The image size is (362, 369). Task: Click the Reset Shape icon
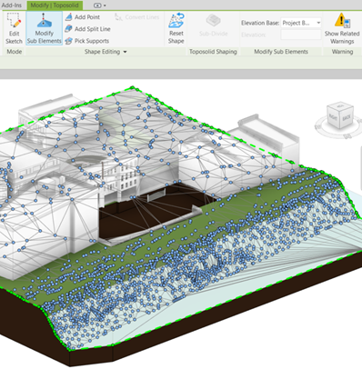click(x=176, y=28)
